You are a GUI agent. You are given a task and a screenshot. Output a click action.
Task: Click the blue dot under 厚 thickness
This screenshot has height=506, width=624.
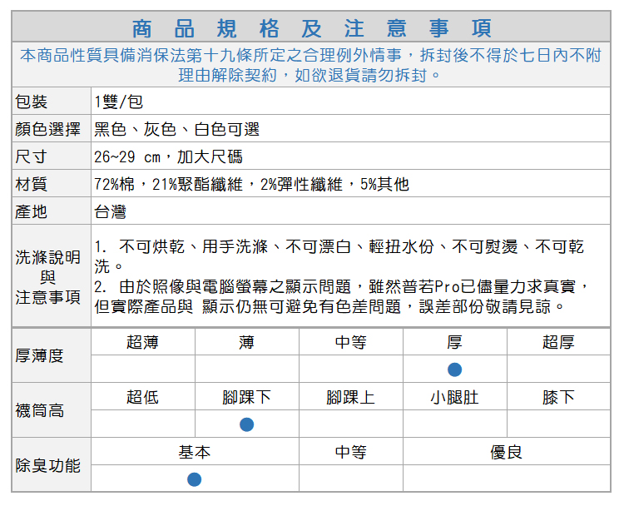pyautogui.click(x=454, y=370)
